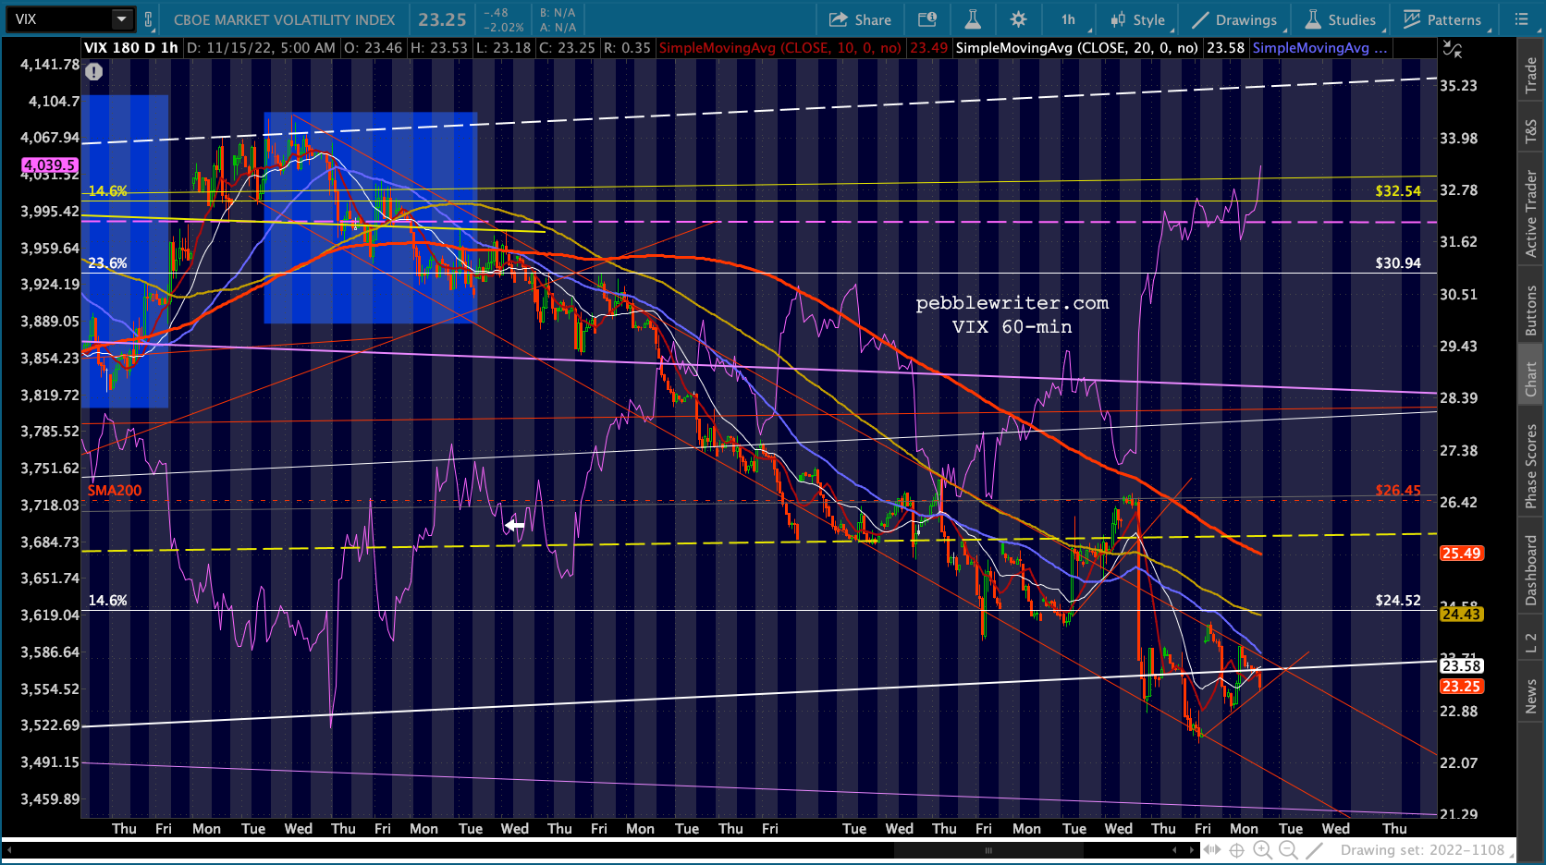
Task: Open the VIX symbol dropdown arrow
Action: point(122,19)
